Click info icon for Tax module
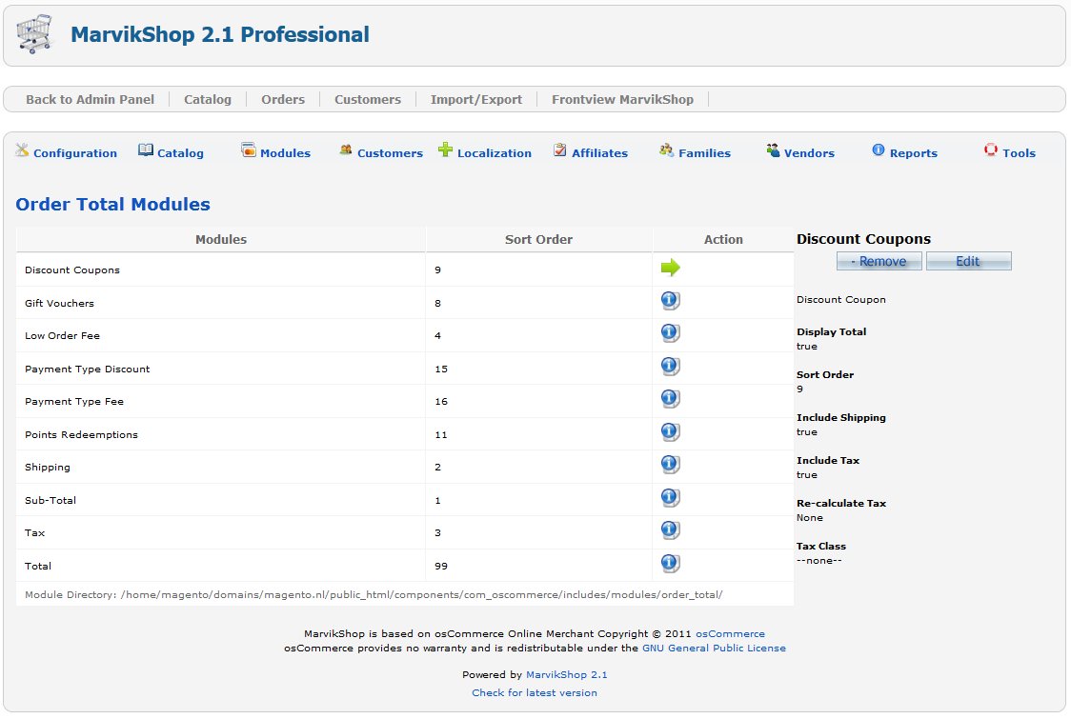This screenshot has height=719, width=1071. coord(671,529)
